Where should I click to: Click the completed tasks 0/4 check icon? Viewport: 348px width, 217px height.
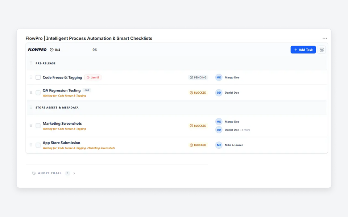coord(51,50)
